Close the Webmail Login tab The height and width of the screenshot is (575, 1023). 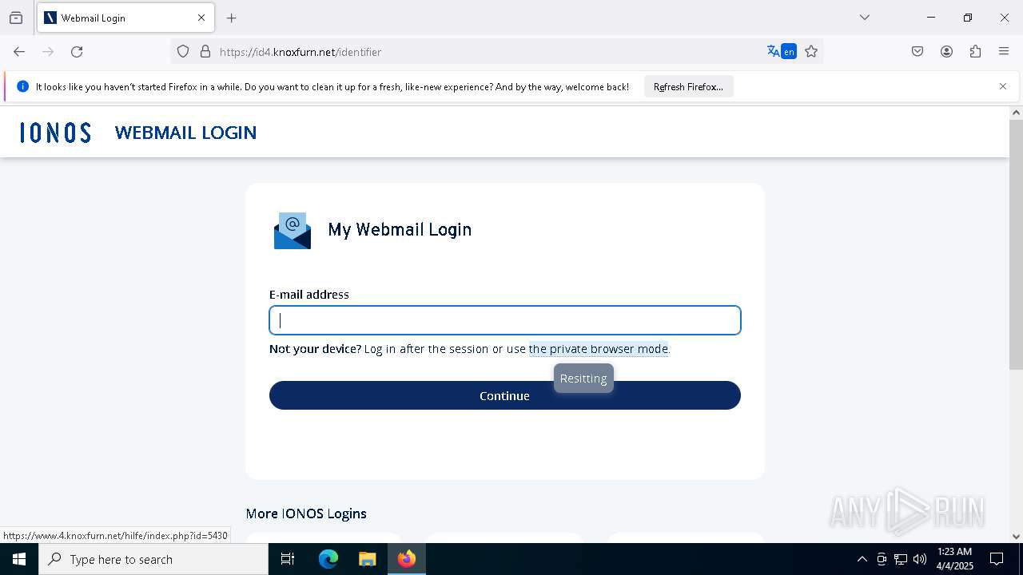point(201,18)
